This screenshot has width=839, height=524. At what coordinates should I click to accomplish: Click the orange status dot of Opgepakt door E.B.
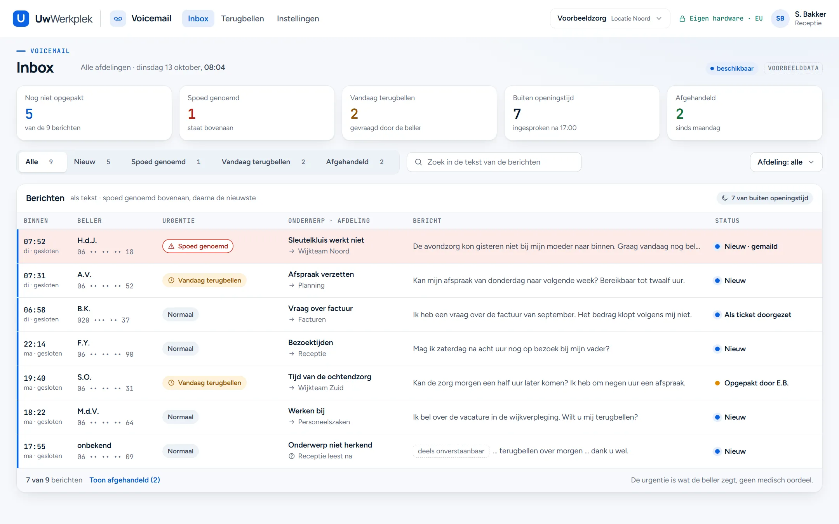coord(717,383)
